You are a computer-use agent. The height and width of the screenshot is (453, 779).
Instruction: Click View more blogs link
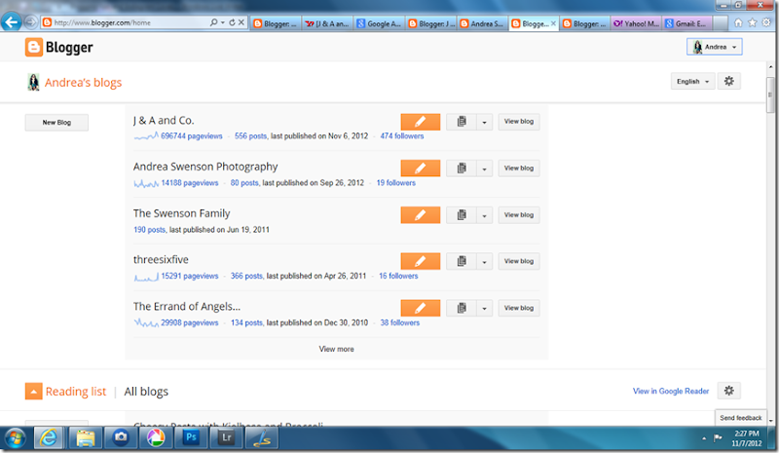click(336, 349)
